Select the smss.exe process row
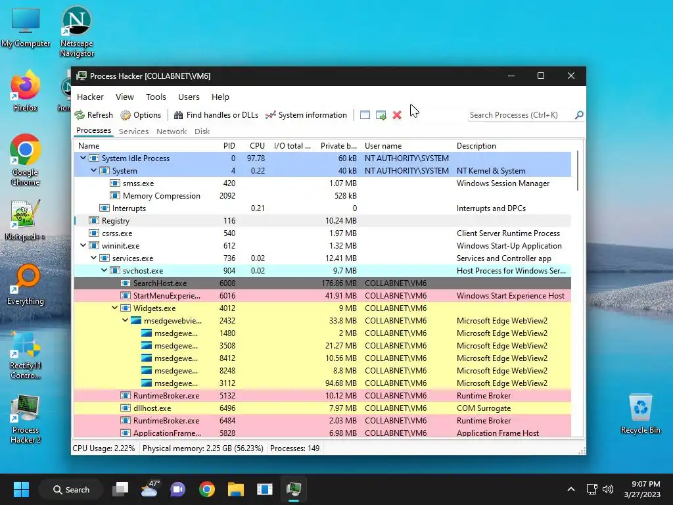This screenshot has width=673, height=505. point(322,183)
